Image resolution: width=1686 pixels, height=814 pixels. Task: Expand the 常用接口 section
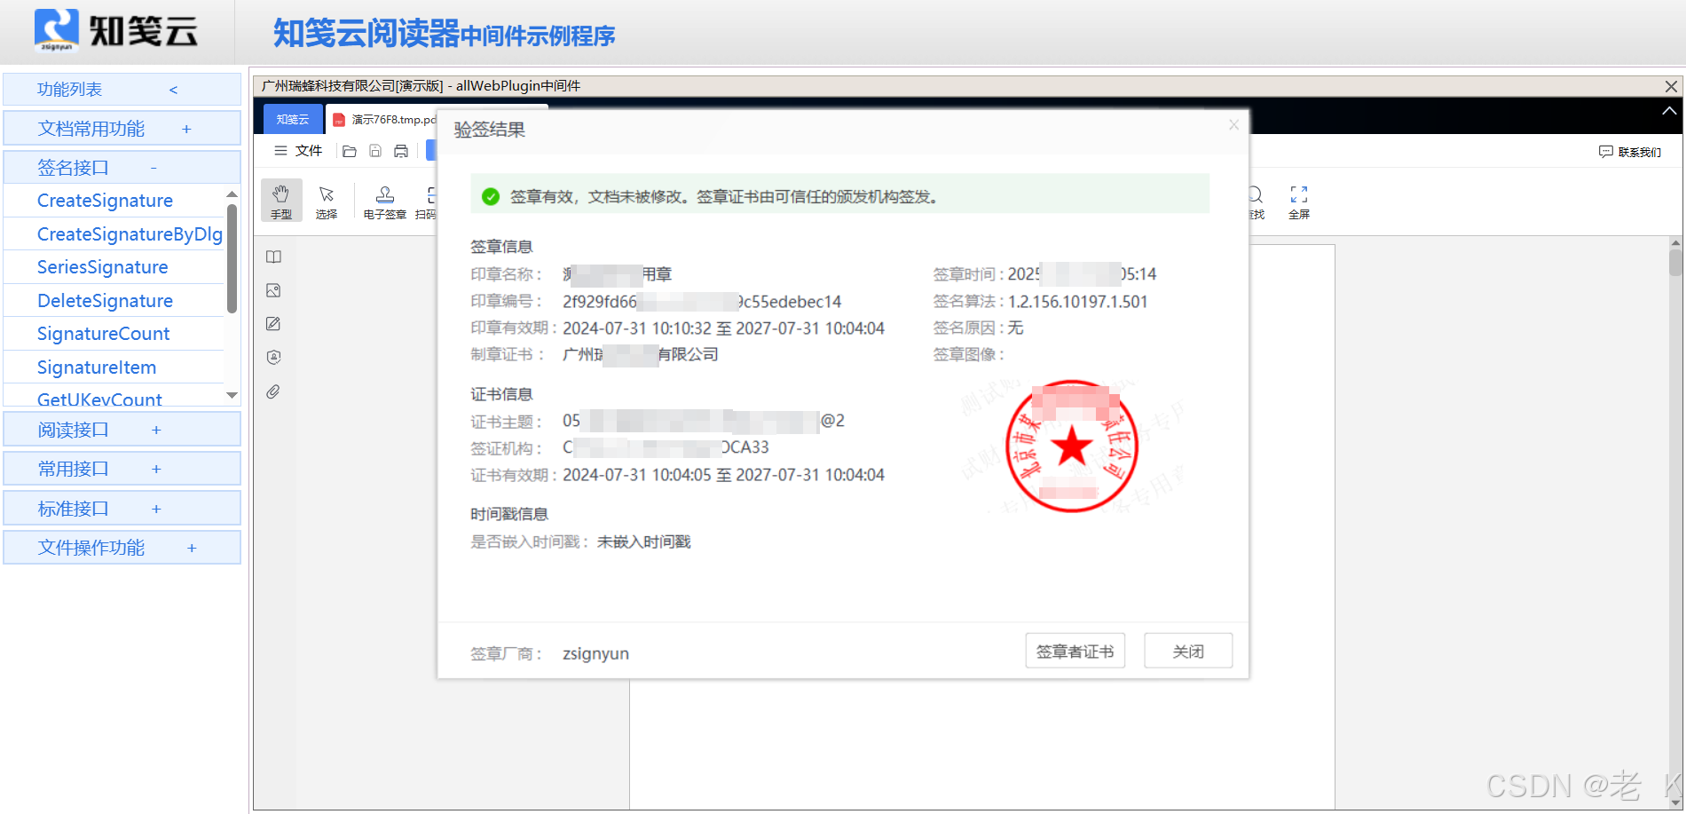(122, 469)
